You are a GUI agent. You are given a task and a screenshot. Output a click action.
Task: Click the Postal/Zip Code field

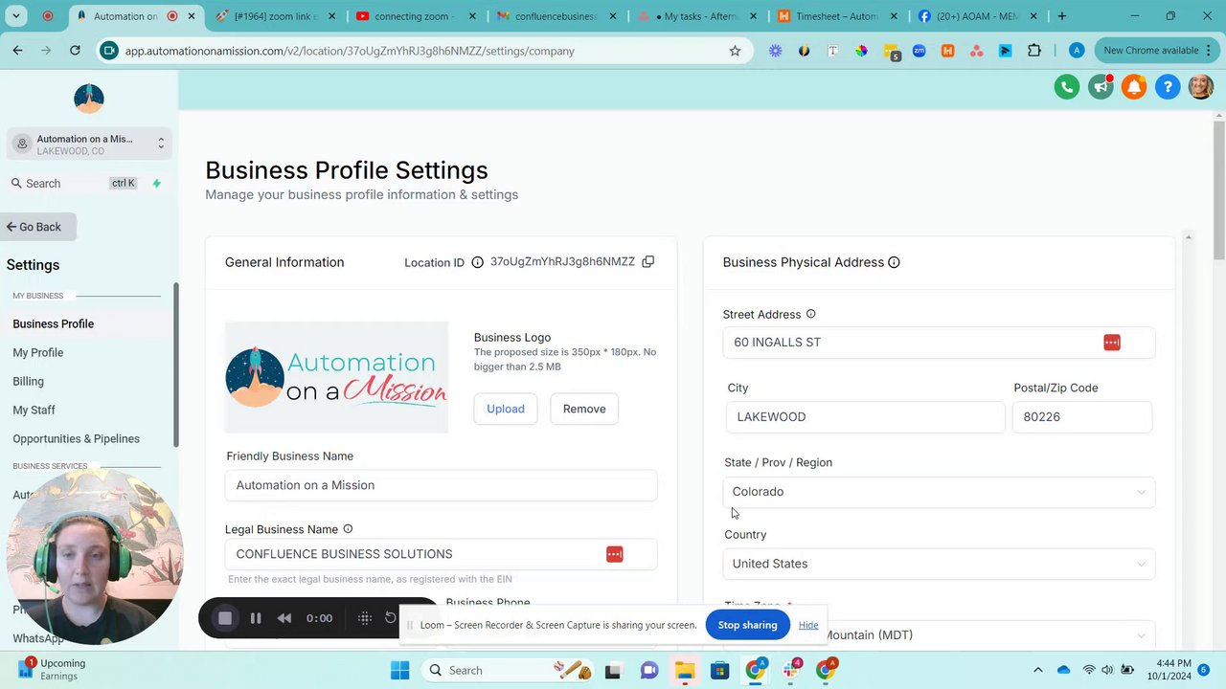pos(1082,417)
